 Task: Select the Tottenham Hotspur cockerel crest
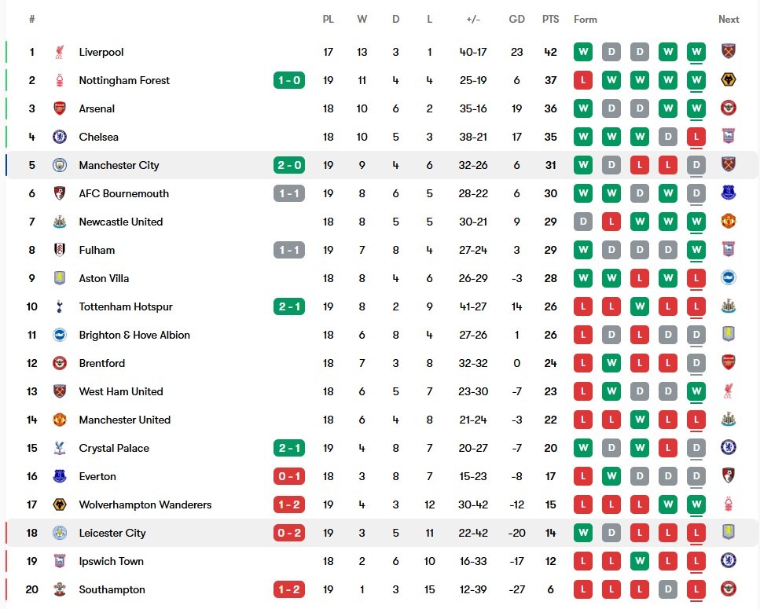click(59, 306)
